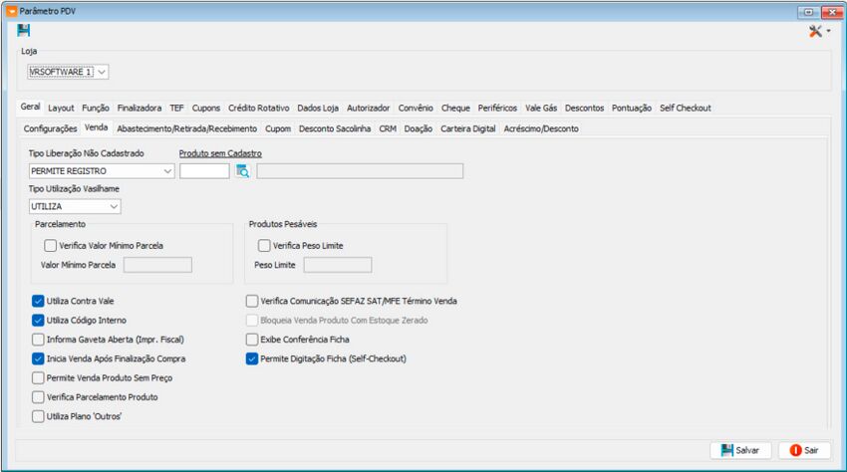Image resolution: width=847 pixels, height=472 pixels.
Task: Uncheck Utiliza Contra Vale
Action: [38, 301]
